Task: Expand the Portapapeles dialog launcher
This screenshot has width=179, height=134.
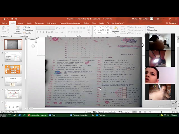Action: click(x=11, y=36)
